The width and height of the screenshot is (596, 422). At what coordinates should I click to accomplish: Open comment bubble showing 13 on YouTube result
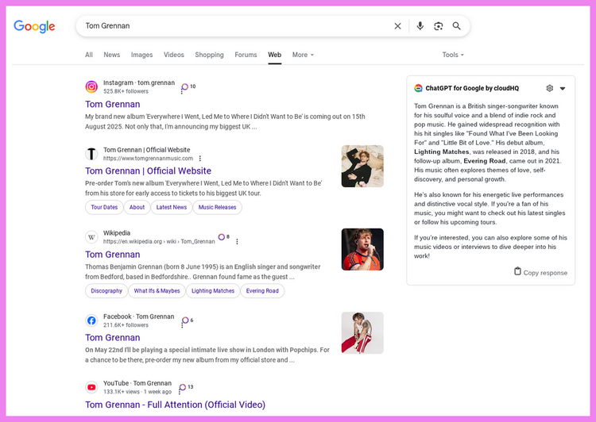(186, 387)
